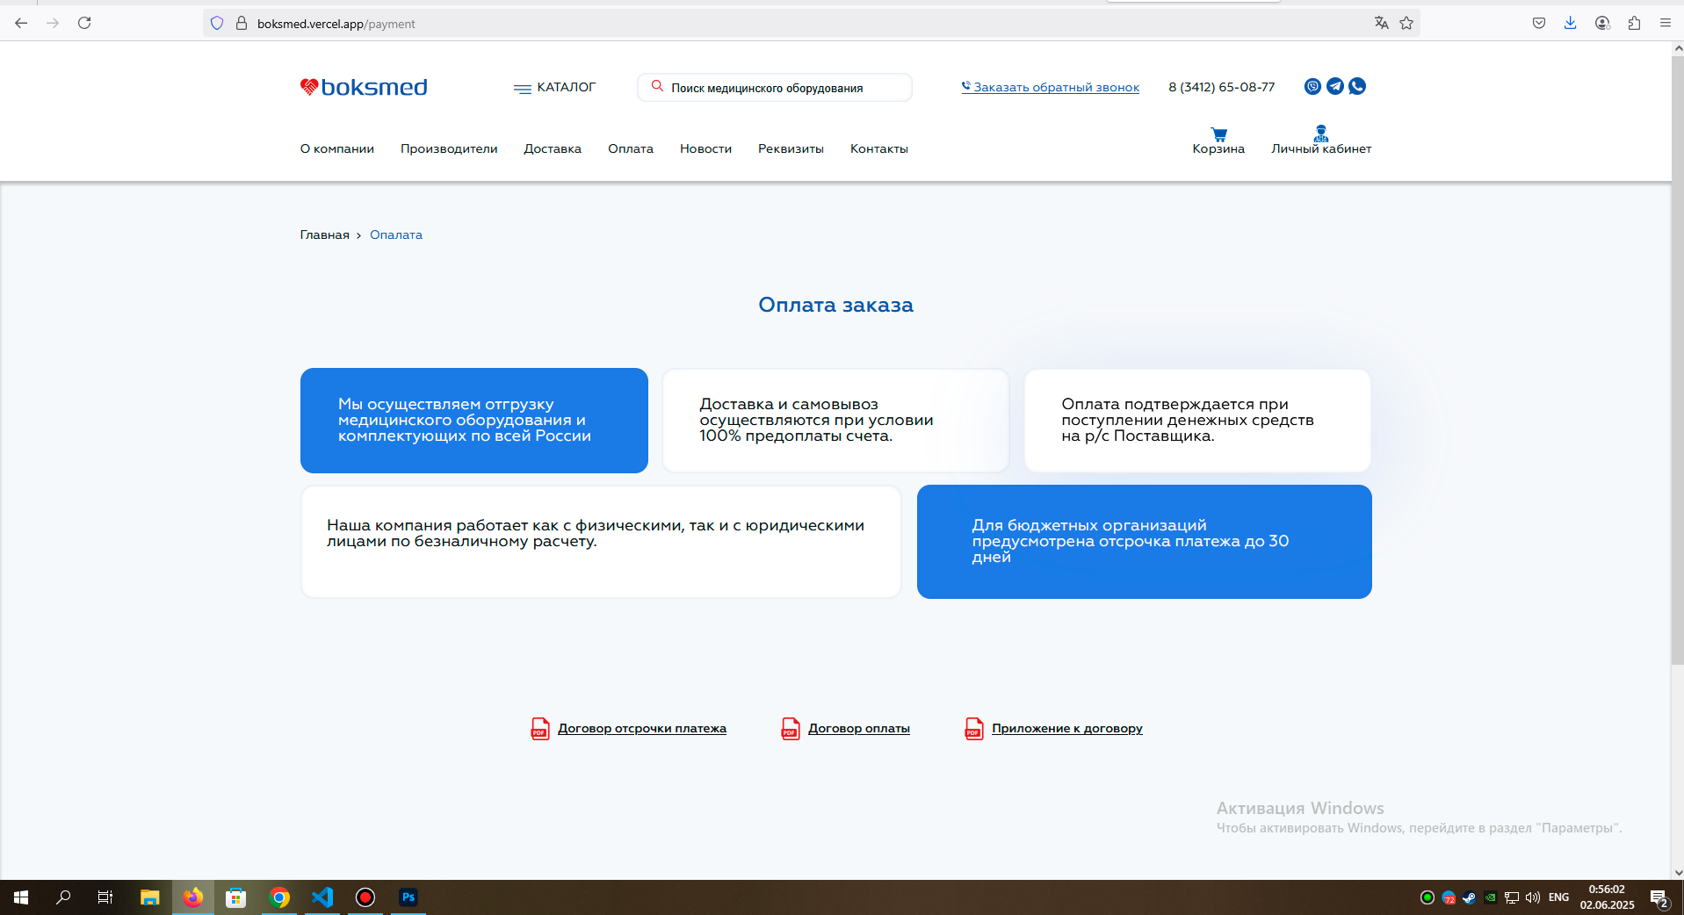Open File Explorer from taskbar
Viewport: 1684px width, 915px height.
click(x=149, y=897)
